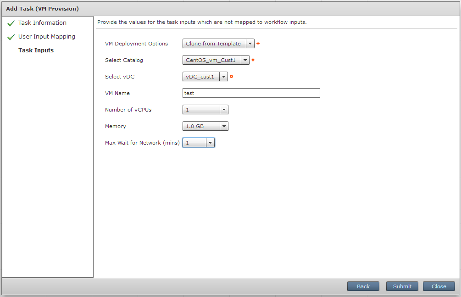Click the Back button
The height and width of the screenshot is (297, 461).
[x=363, y=286]
